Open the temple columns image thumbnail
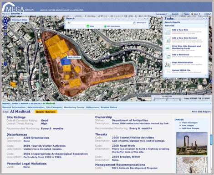The width and height of the screenshot is (214, 175). pos(192,143)
